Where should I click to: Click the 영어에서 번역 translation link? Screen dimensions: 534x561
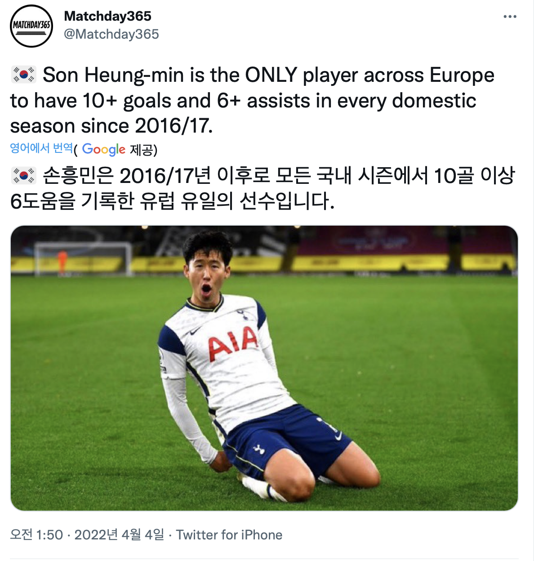41,148
